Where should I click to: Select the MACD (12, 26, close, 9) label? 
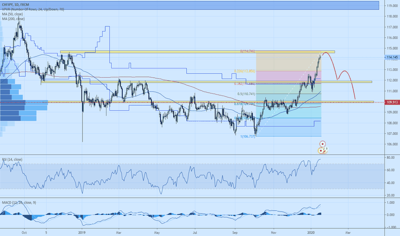pos(19,203)
